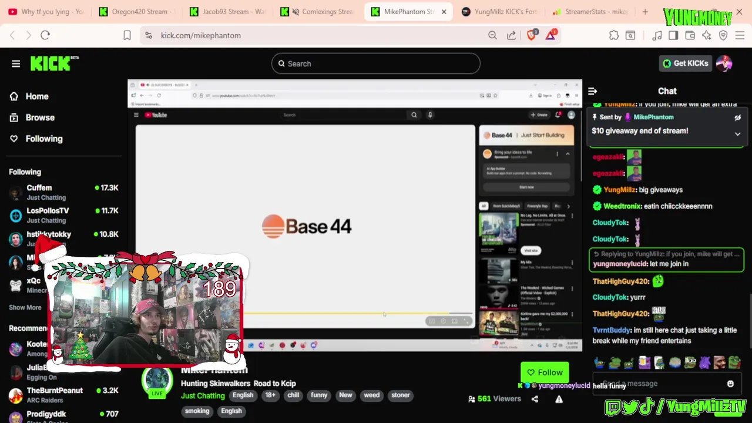752x423 pixels.
Task: Click TvrntBuddy username in chat
Action: point(611,330)
